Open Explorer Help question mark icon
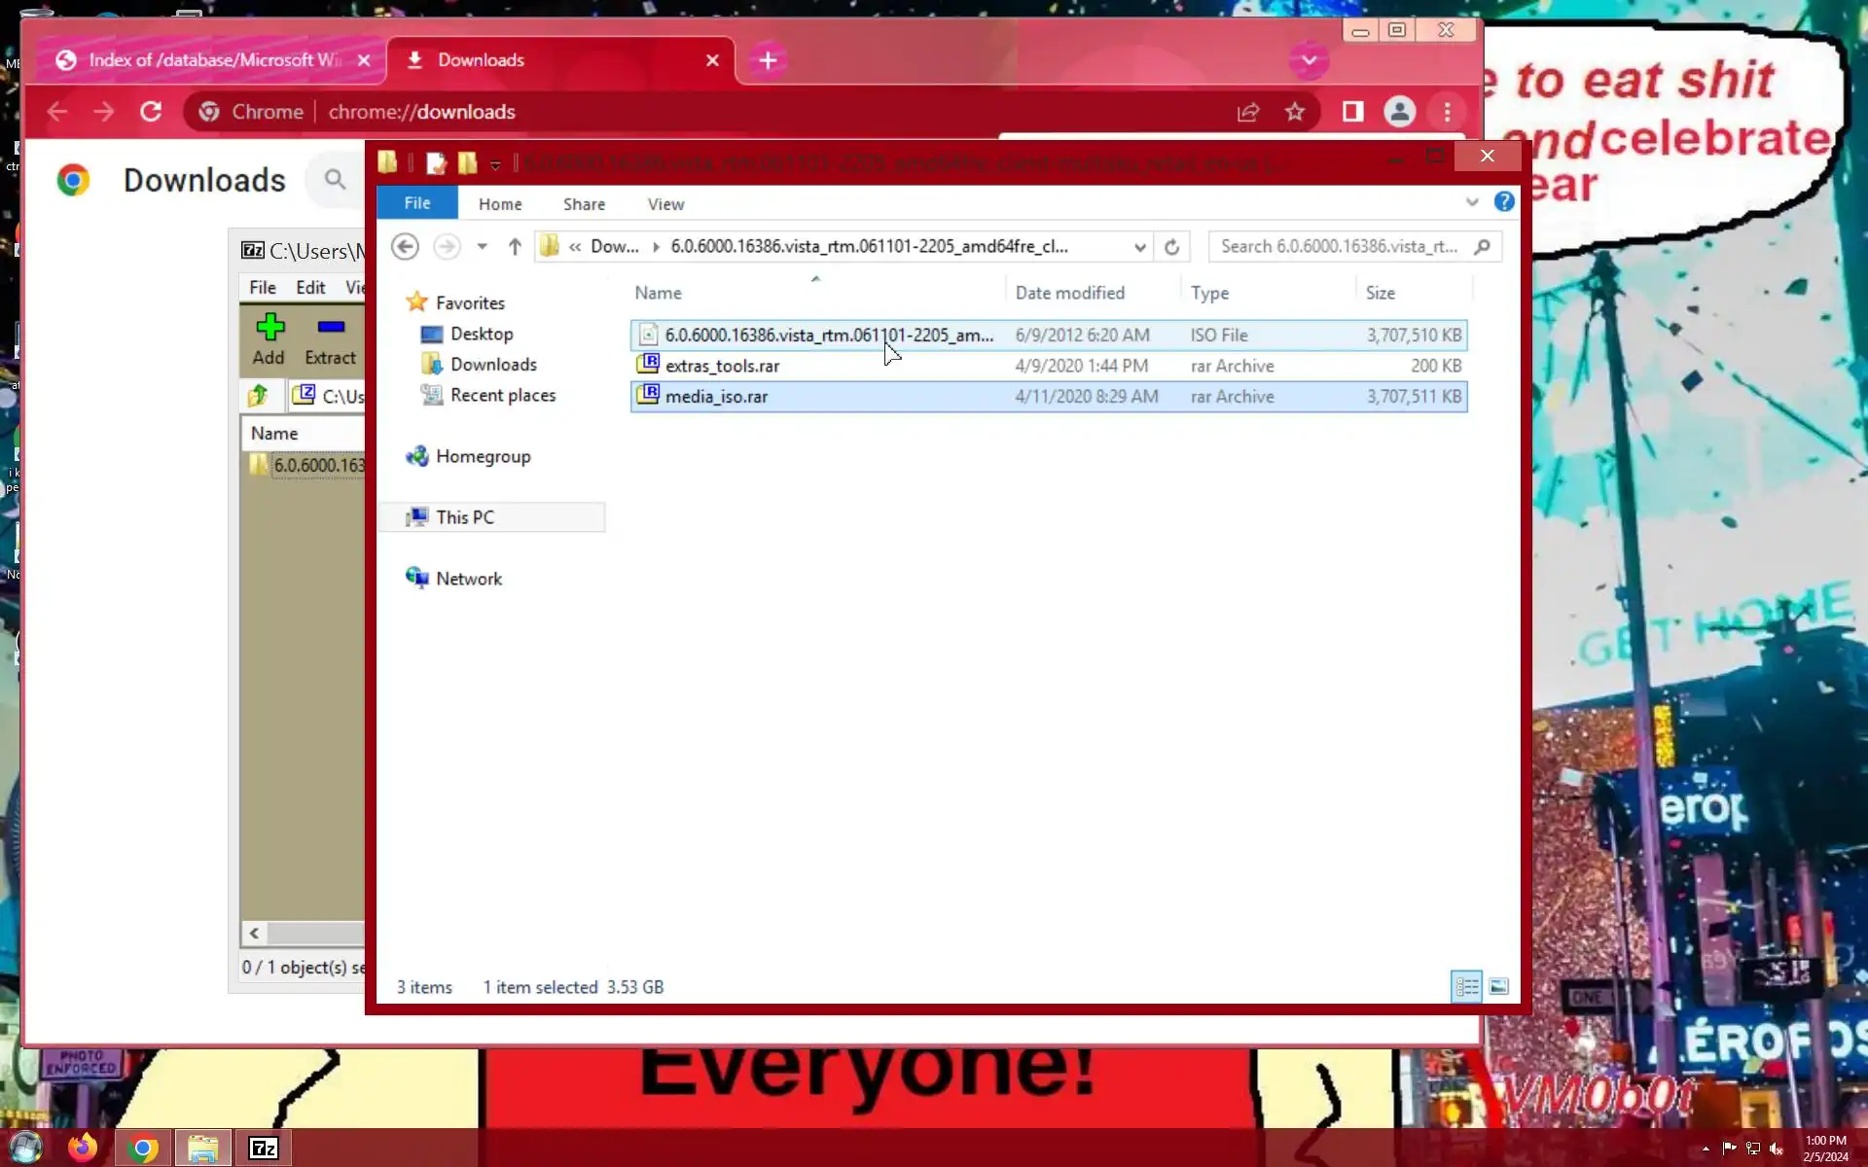 pyautogui.click(x=1504, y=202)
